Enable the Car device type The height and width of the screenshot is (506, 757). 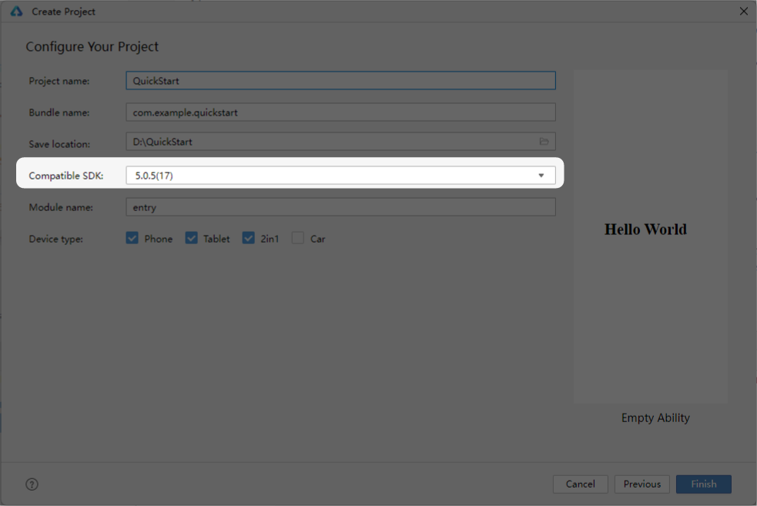coord(298,238)
